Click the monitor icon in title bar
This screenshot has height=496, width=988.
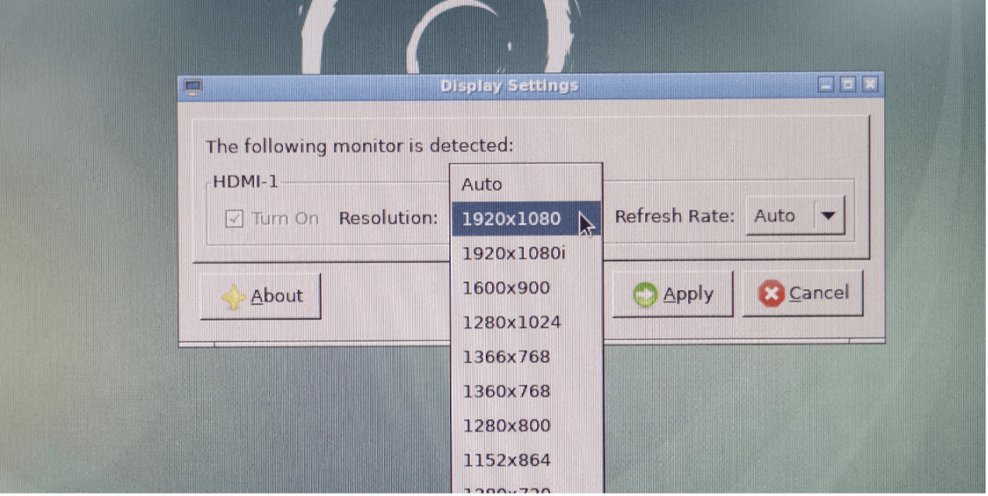[193, 88]
